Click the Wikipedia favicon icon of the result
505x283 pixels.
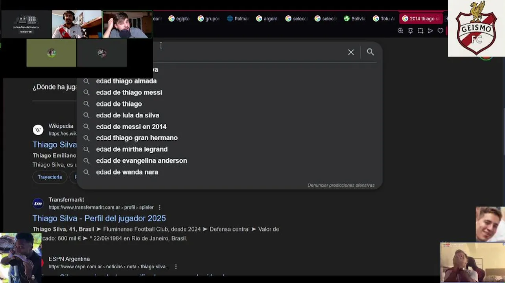pos(38,130)
